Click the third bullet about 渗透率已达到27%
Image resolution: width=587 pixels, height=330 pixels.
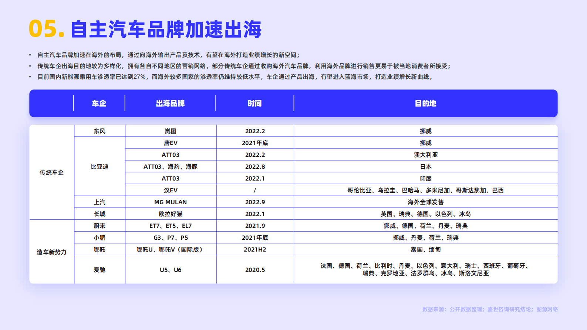click(x=236, y=77)
